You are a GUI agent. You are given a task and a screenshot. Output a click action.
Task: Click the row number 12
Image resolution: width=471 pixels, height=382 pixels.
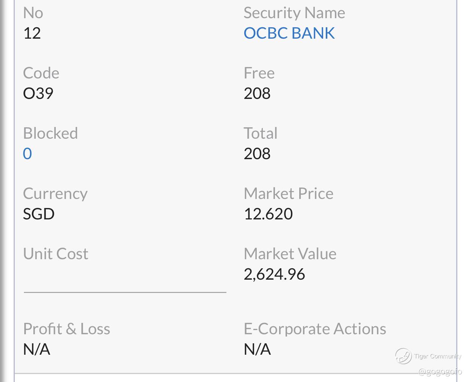[x=32, y=33]
